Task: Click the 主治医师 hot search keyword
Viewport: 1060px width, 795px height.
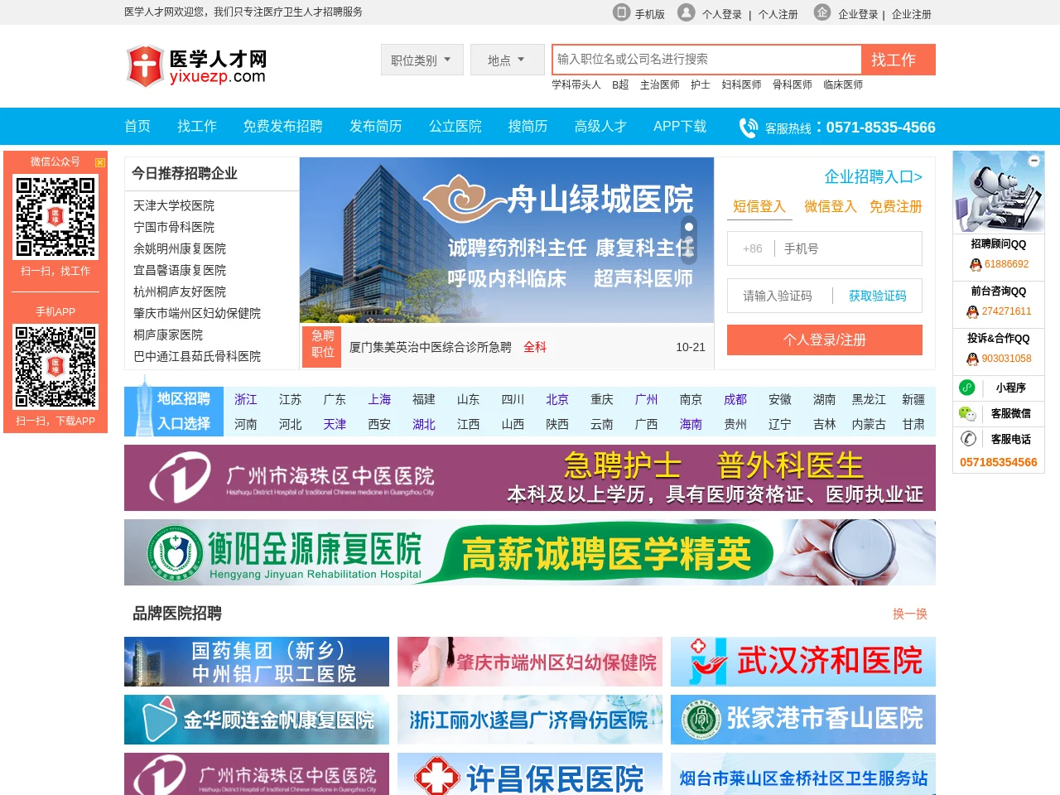Action: [x=660, y=84]
